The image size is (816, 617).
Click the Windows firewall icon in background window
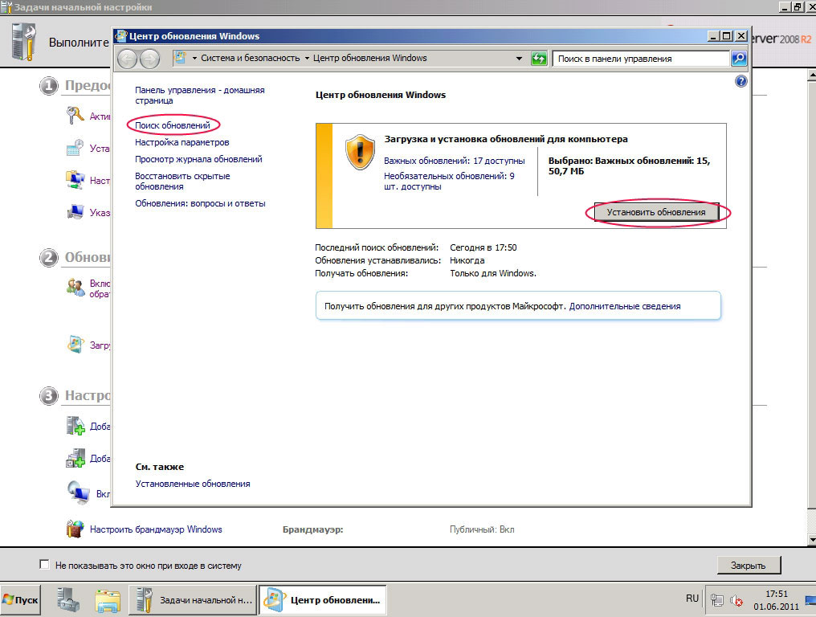(75, 529)
